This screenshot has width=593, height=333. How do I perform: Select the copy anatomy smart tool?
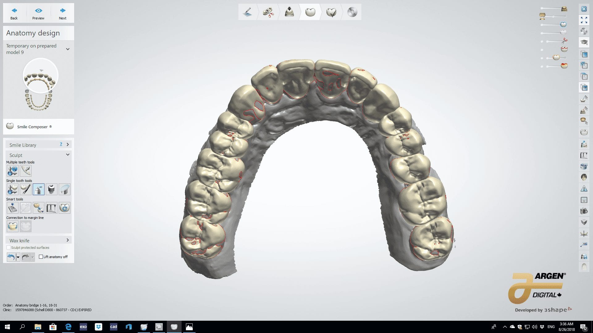coord(39,208)
